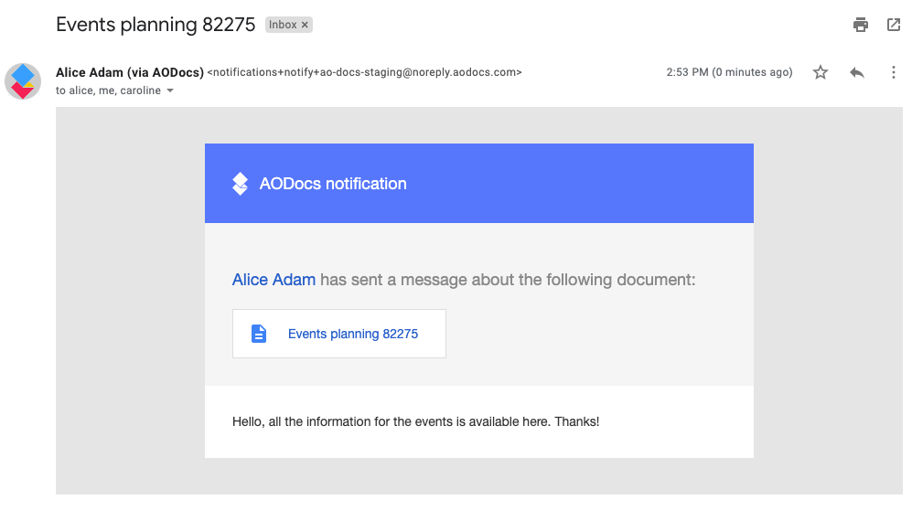This screenshot has height=511, width=912.
Task: Select the sender's noreply email address
Action: pos(365,72)
